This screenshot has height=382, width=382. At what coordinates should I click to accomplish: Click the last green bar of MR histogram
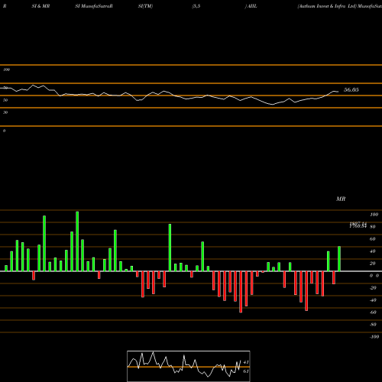[339, 259]
